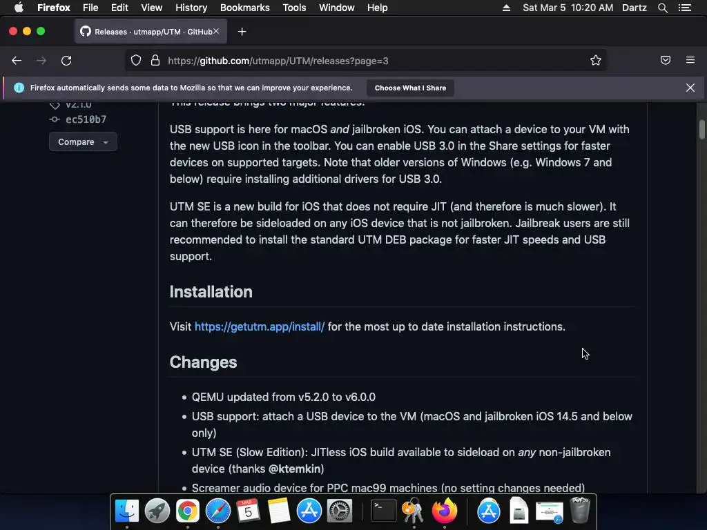707x530 pixels.
Task: Open the Trash from the Dock
Action: [580, 510]
